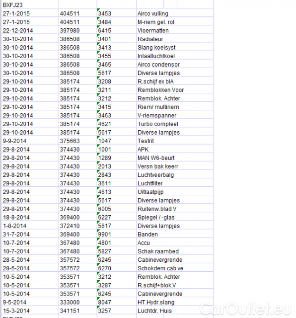Click the HT.Hydr.slang cell
Screen dimensions: 296x318
(x=175, y=302)
